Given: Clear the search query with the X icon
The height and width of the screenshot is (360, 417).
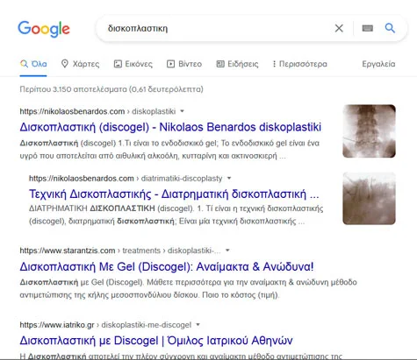Looking at the screenshot, I should (339, 28).
